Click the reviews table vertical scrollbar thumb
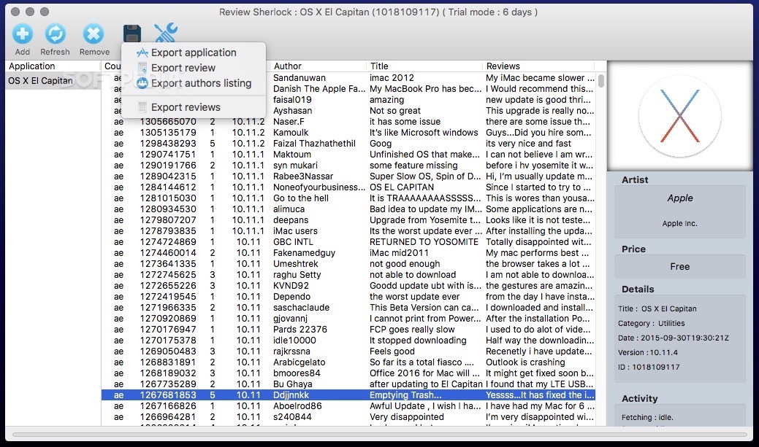The image size is (759, 447). (x=601, y=81)
